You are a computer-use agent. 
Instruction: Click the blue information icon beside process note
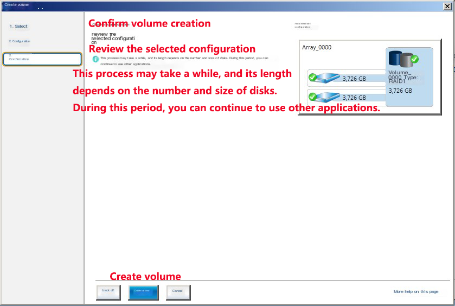click(x=95, y=59)
